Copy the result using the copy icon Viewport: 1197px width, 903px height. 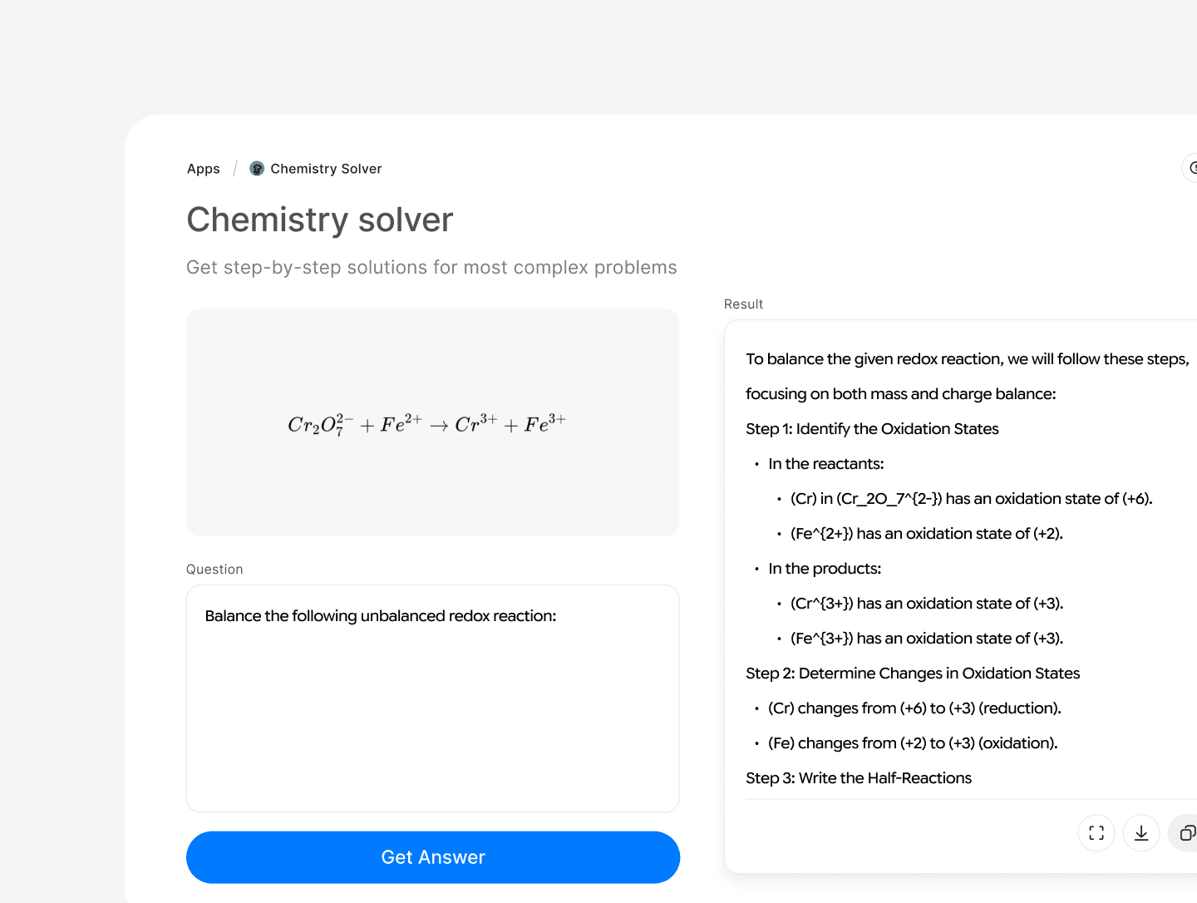point(1186,833)
